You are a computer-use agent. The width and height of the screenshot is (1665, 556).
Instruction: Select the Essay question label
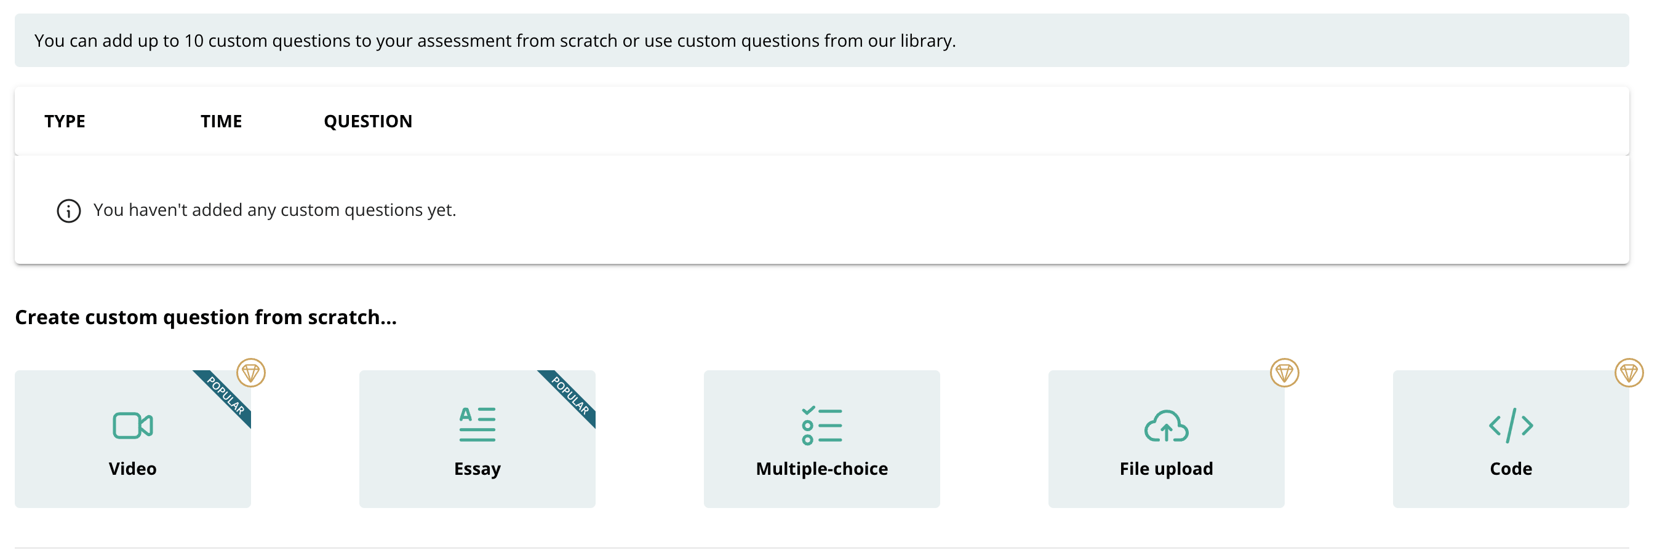(477, 469)
